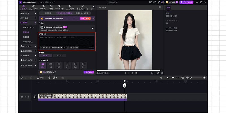Open the プロンプトジェネレーター dropdown
This screenshot has height=113, width=226.
51,47
